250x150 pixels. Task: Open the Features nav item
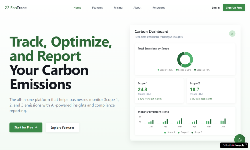[x=97, y=7]
